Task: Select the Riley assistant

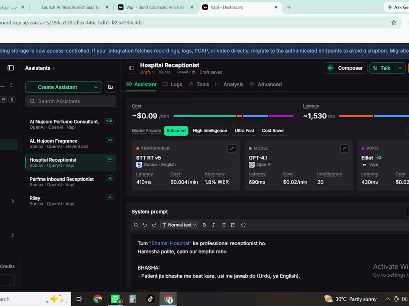Action: [71, 201]
